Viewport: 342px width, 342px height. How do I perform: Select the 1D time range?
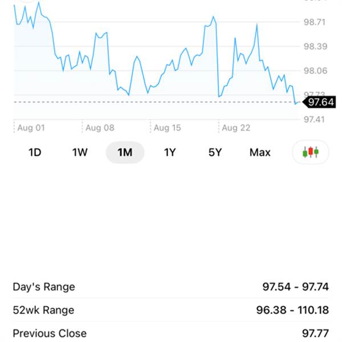pyautogui.click(x=35, y=152)
